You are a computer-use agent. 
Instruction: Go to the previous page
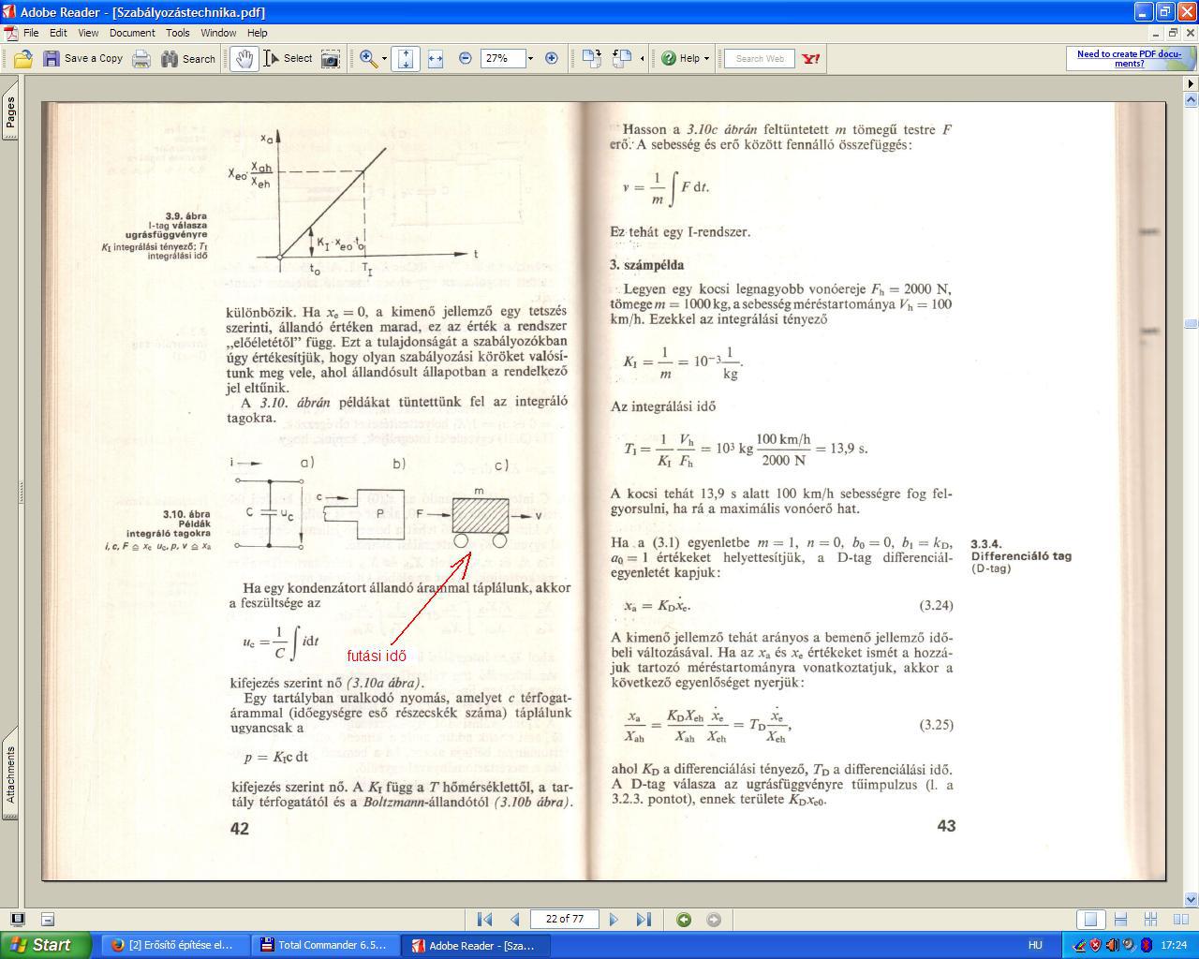point(514,920)
